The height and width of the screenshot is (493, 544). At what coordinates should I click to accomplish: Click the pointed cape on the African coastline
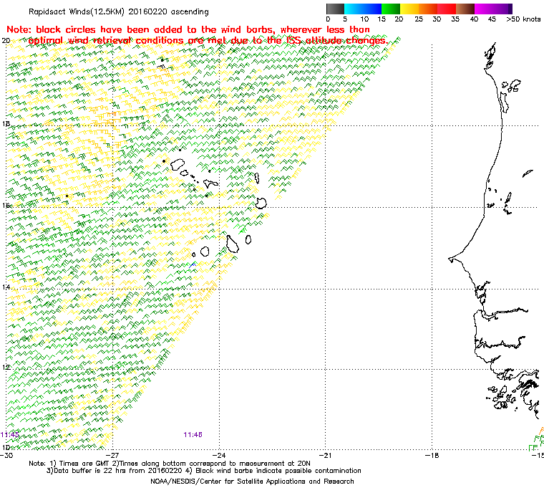click(451, 259)
